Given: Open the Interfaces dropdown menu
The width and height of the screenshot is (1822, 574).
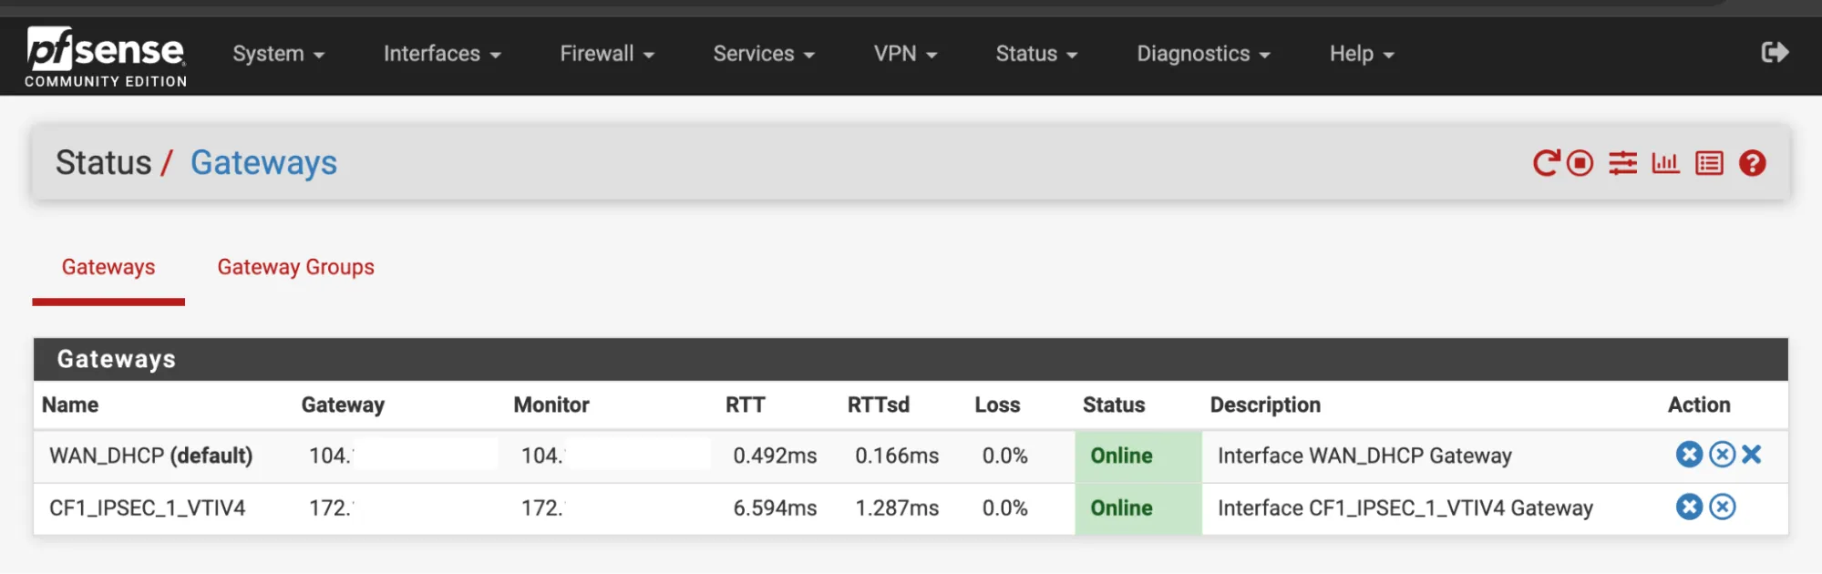Looking at the screenshot, I should pyautogui.click(x=441, y=54).
